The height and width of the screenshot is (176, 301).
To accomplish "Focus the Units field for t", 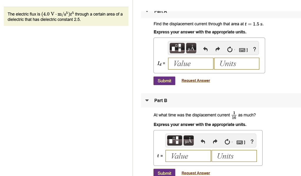I will [x=234, y=156].
